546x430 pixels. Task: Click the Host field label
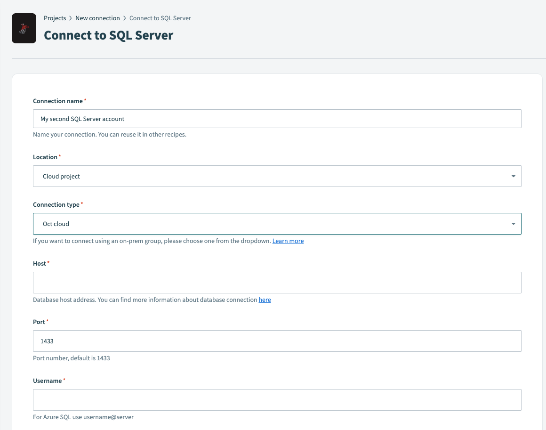pyautogui.click(x=39, y=263)
